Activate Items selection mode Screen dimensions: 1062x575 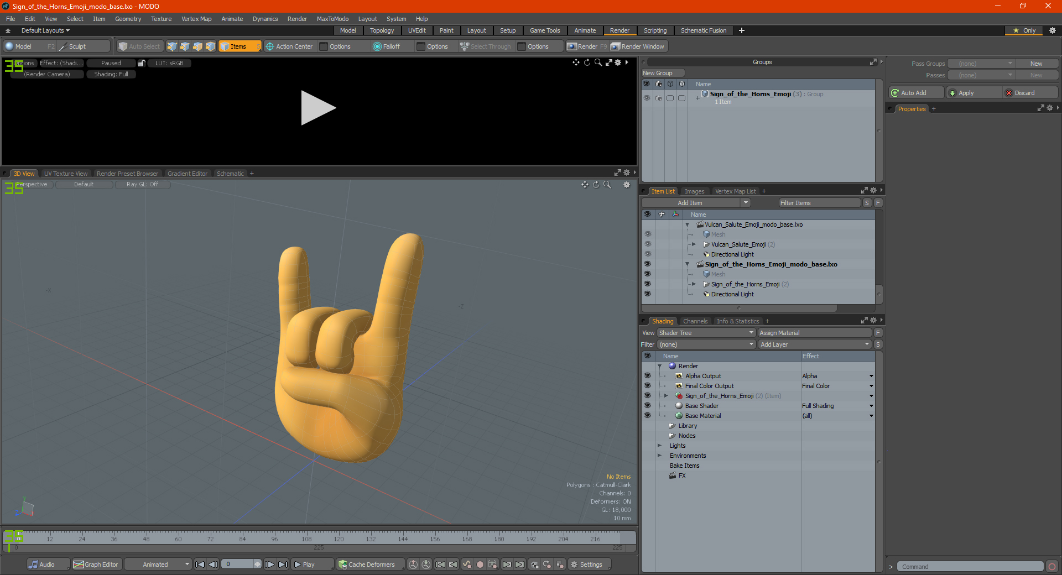(x=240, y=46)
